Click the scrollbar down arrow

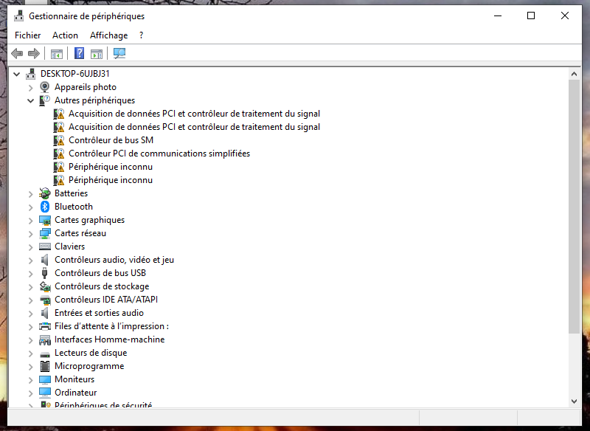click(575, 401)
